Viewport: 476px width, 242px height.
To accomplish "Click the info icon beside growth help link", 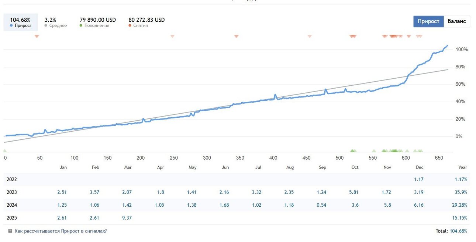I will [x=10, y=231].
